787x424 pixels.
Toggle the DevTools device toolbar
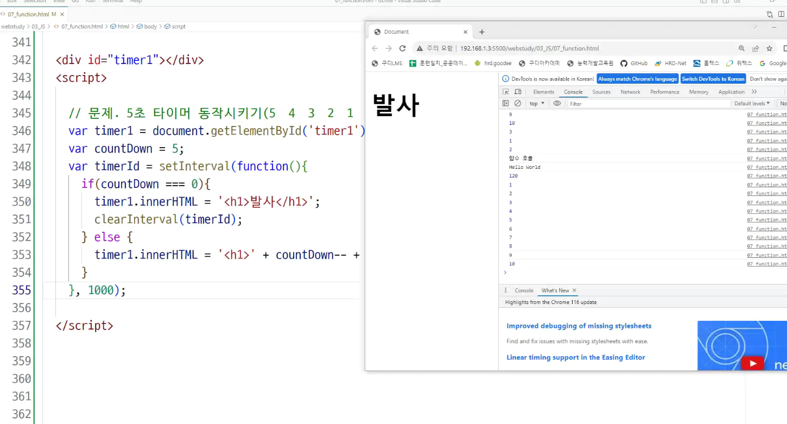(x=518, y=92)
